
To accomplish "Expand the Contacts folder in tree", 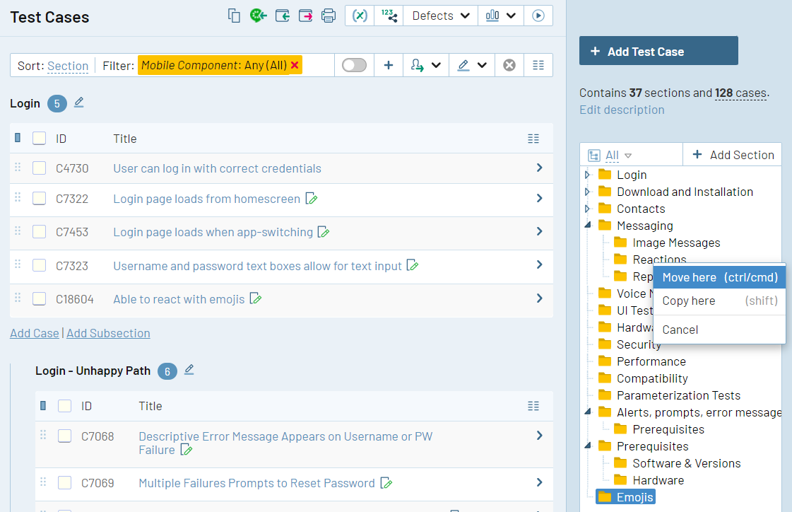I will pyautogui.click(x=587, y=209).
